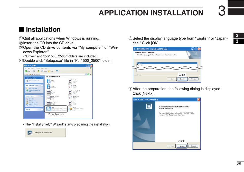Click the Forward arrow in Explorer toolbar
244x172 pixels.
tap(34, 71)
